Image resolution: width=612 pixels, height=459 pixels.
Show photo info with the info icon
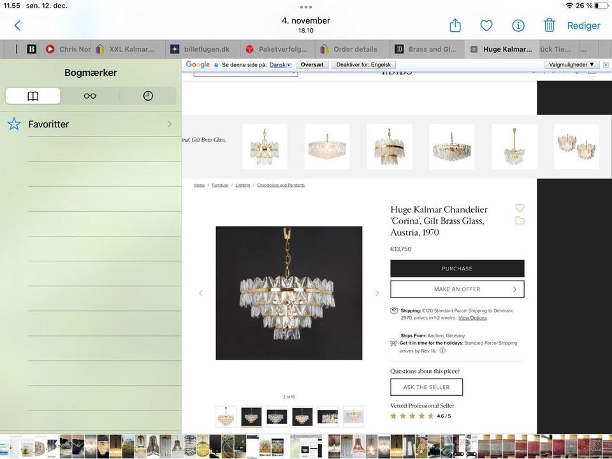[x=518, y=25]
